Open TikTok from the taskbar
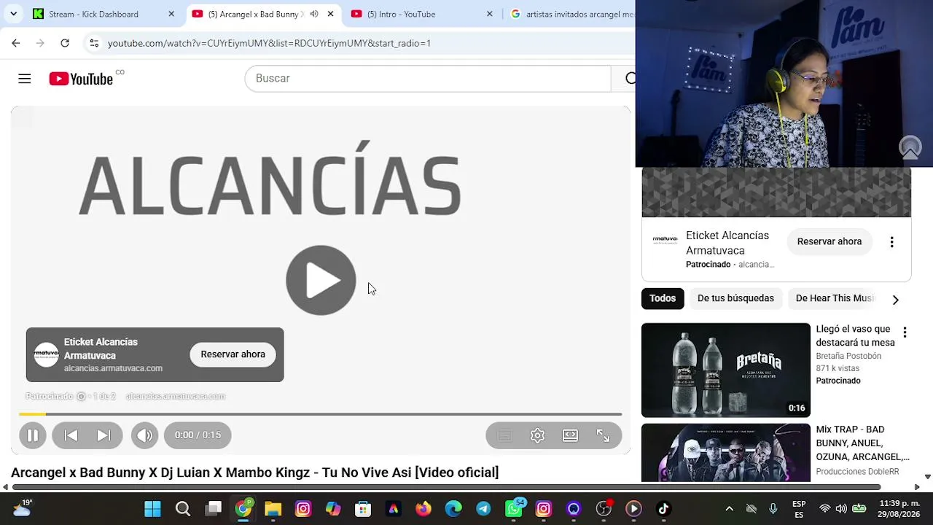The width and height of the screenshot is (933, 525). point(663,509)
